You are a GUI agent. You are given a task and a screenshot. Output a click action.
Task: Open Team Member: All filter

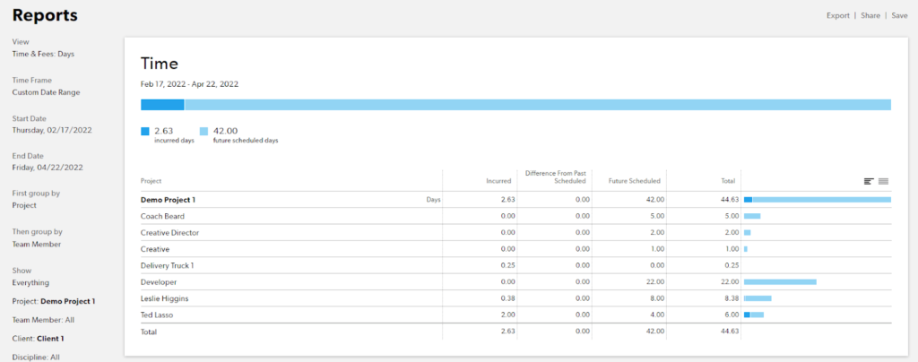coord(43,320)
